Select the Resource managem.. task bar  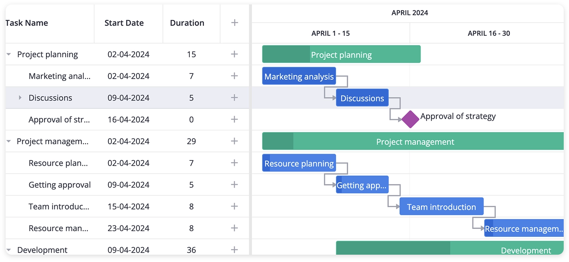point(524,228)
